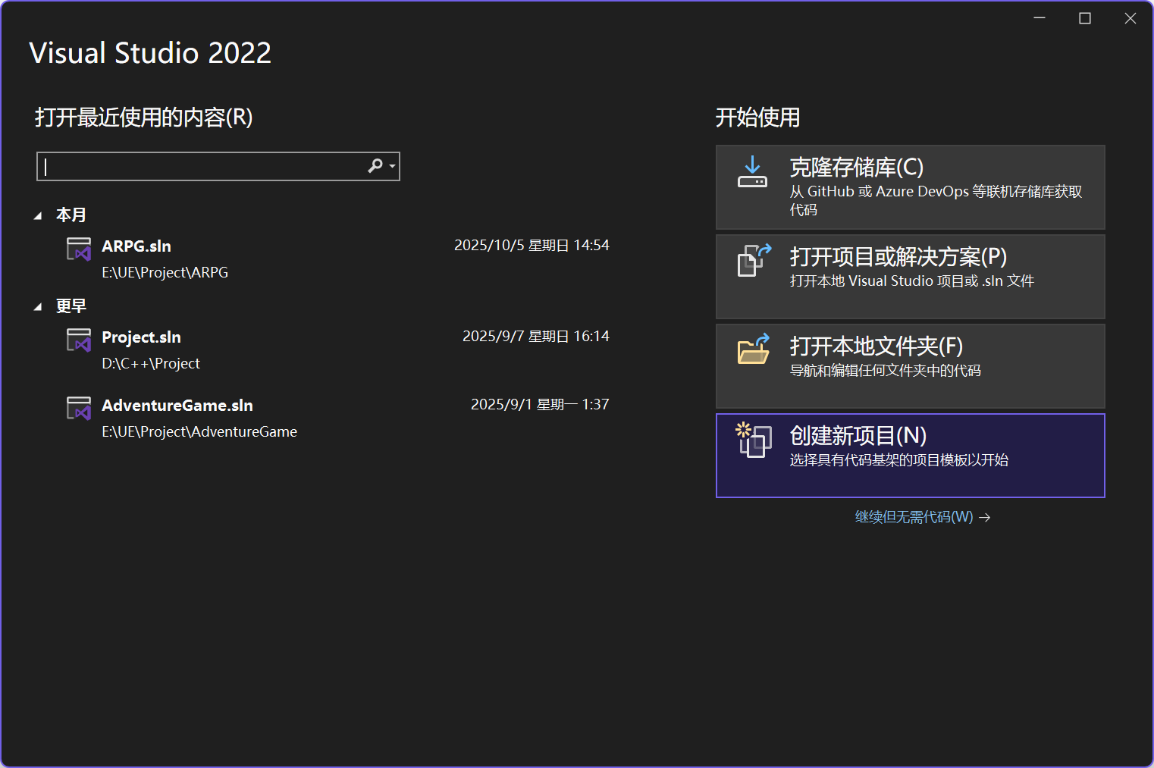
Task: Collapse the 更早 recent group
Action: coord(39,306)
